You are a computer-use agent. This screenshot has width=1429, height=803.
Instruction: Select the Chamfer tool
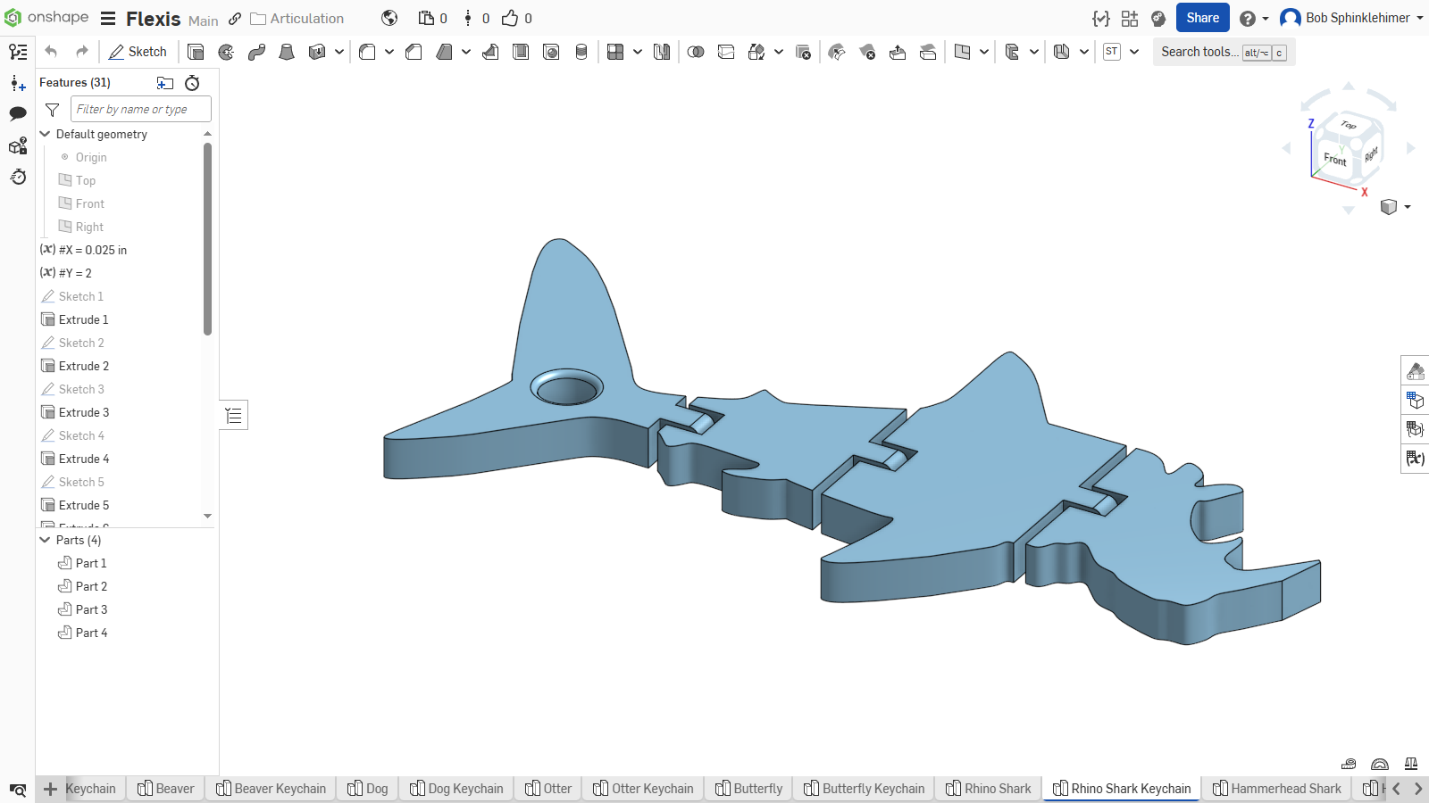pyautogui.click(x=414, y=52)
